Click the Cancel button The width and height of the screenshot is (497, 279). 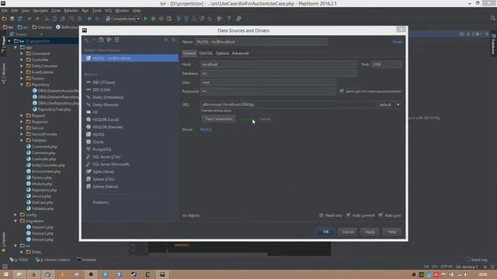[348, 232]
